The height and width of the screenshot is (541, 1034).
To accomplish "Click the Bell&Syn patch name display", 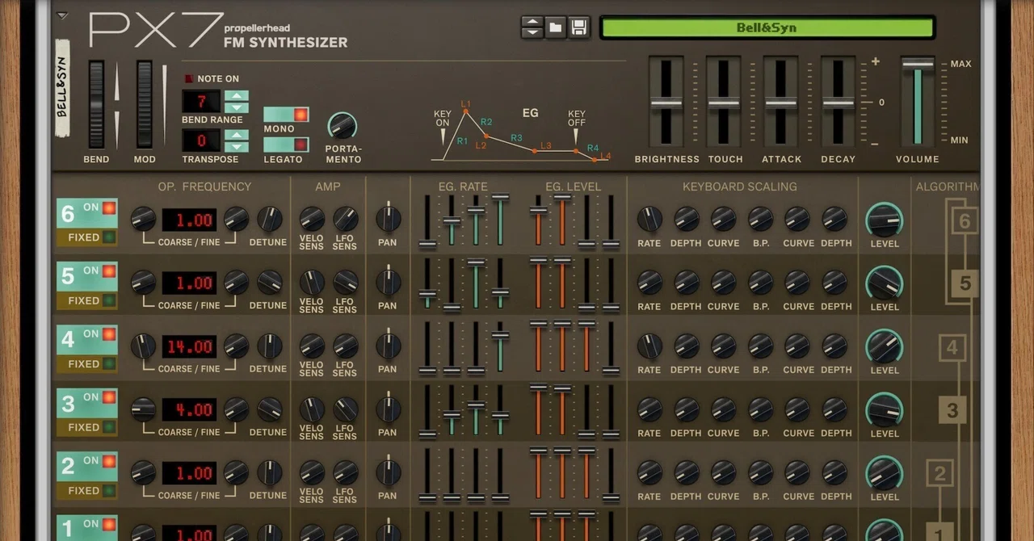I will (x=767, y=27).
